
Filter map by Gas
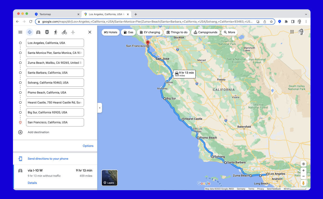coord(128,32)
